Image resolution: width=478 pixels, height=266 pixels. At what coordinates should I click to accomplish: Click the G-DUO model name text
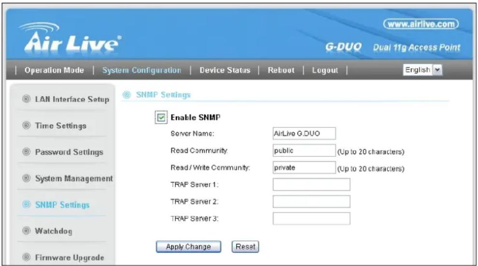(x=343, y=47)
